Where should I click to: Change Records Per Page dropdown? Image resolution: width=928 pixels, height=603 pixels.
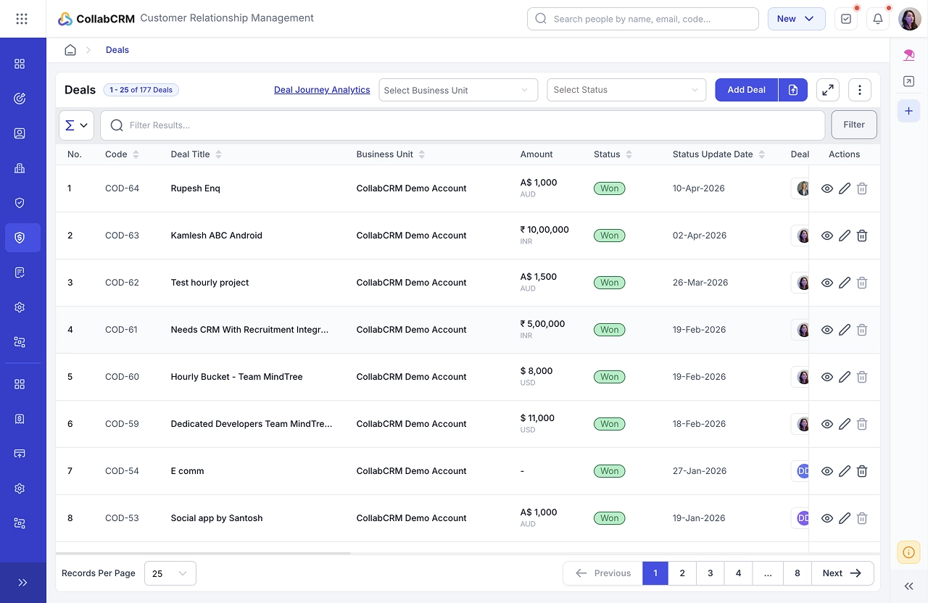pyautogui.click(x=170, y=573)
